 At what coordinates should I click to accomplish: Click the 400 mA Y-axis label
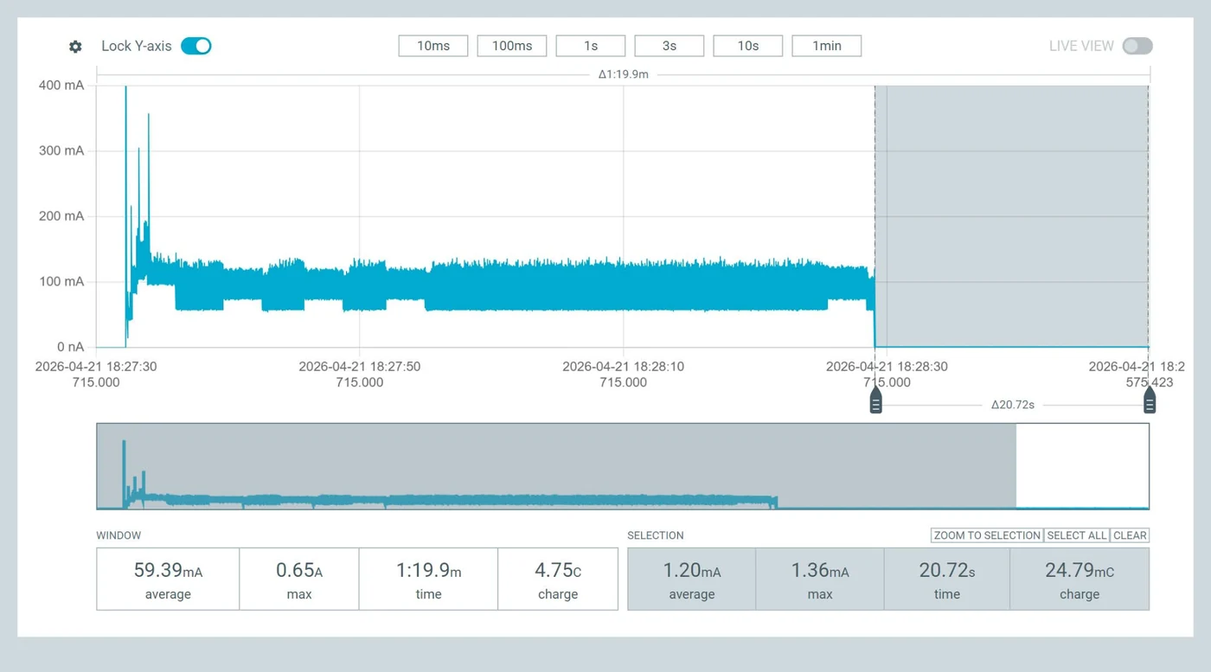tap(61, 85)
